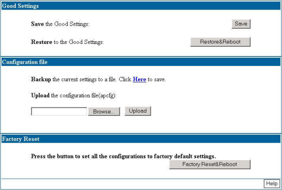
Task: Click the Save good settings button
Action: click(241, 24)
